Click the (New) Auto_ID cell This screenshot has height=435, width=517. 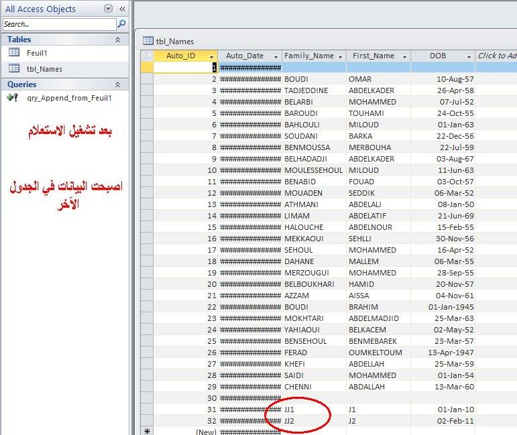185,431
